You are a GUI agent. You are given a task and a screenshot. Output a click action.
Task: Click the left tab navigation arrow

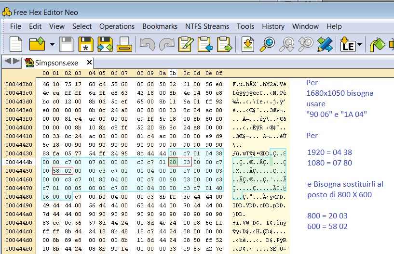pyautogui.click(x=8, y=61)
